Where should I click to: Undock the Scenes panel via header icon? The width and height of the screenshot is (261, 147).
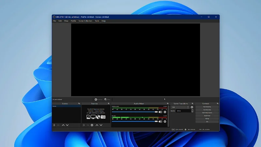(x=79, y=104)
